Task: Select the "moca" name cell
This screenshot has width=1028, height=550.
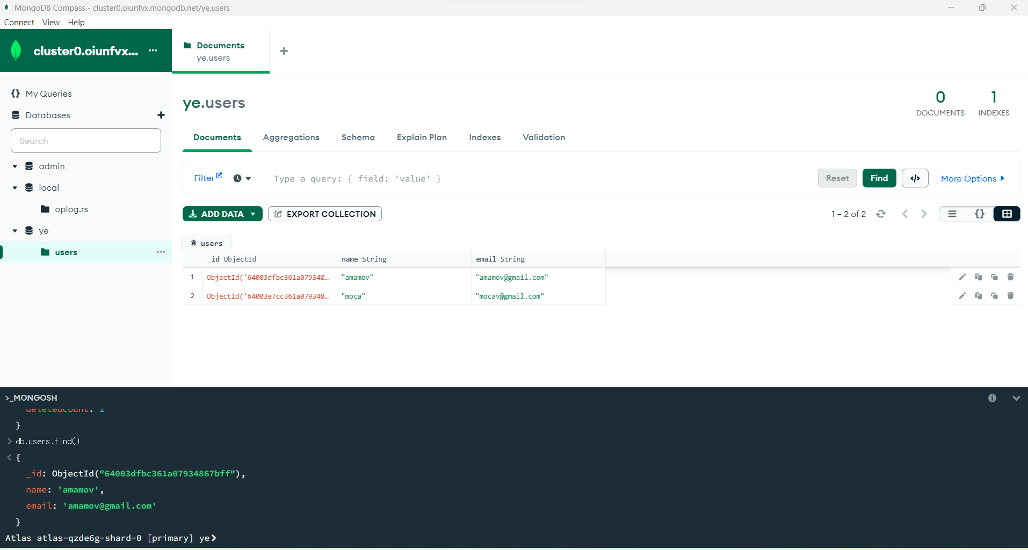Action: pos(404,296)
